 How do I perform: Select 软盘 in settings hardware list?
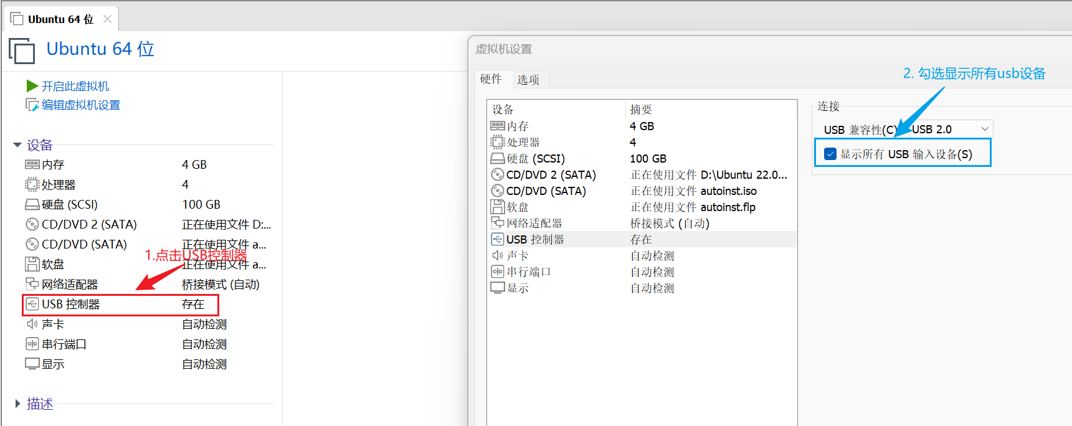click(x=642, y=207)
